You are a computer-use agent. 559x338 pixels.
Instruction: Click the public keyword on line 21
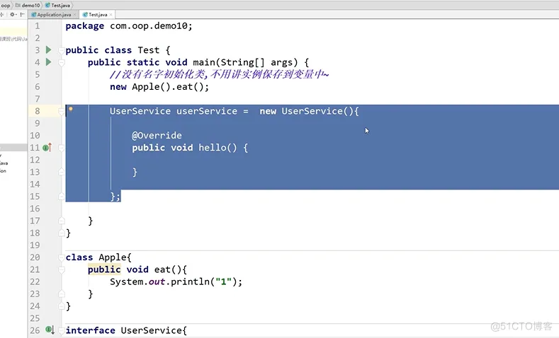[104, 269]
